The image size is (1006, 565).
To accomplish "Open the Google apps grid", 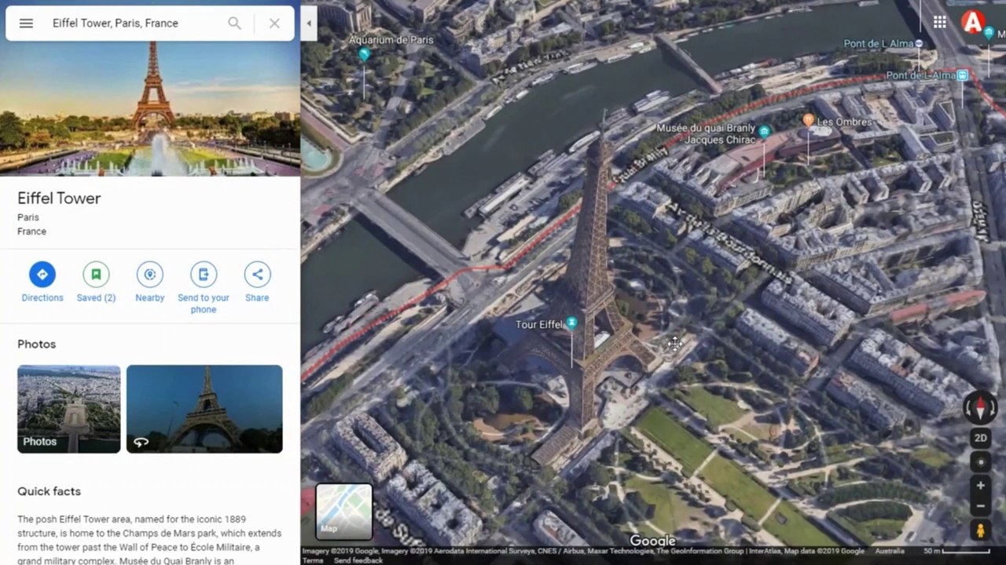I will [940, 22].
